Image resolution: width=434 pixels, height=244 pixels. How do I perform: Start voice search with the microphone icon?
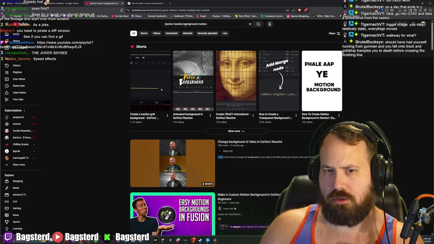click(270, 24)
